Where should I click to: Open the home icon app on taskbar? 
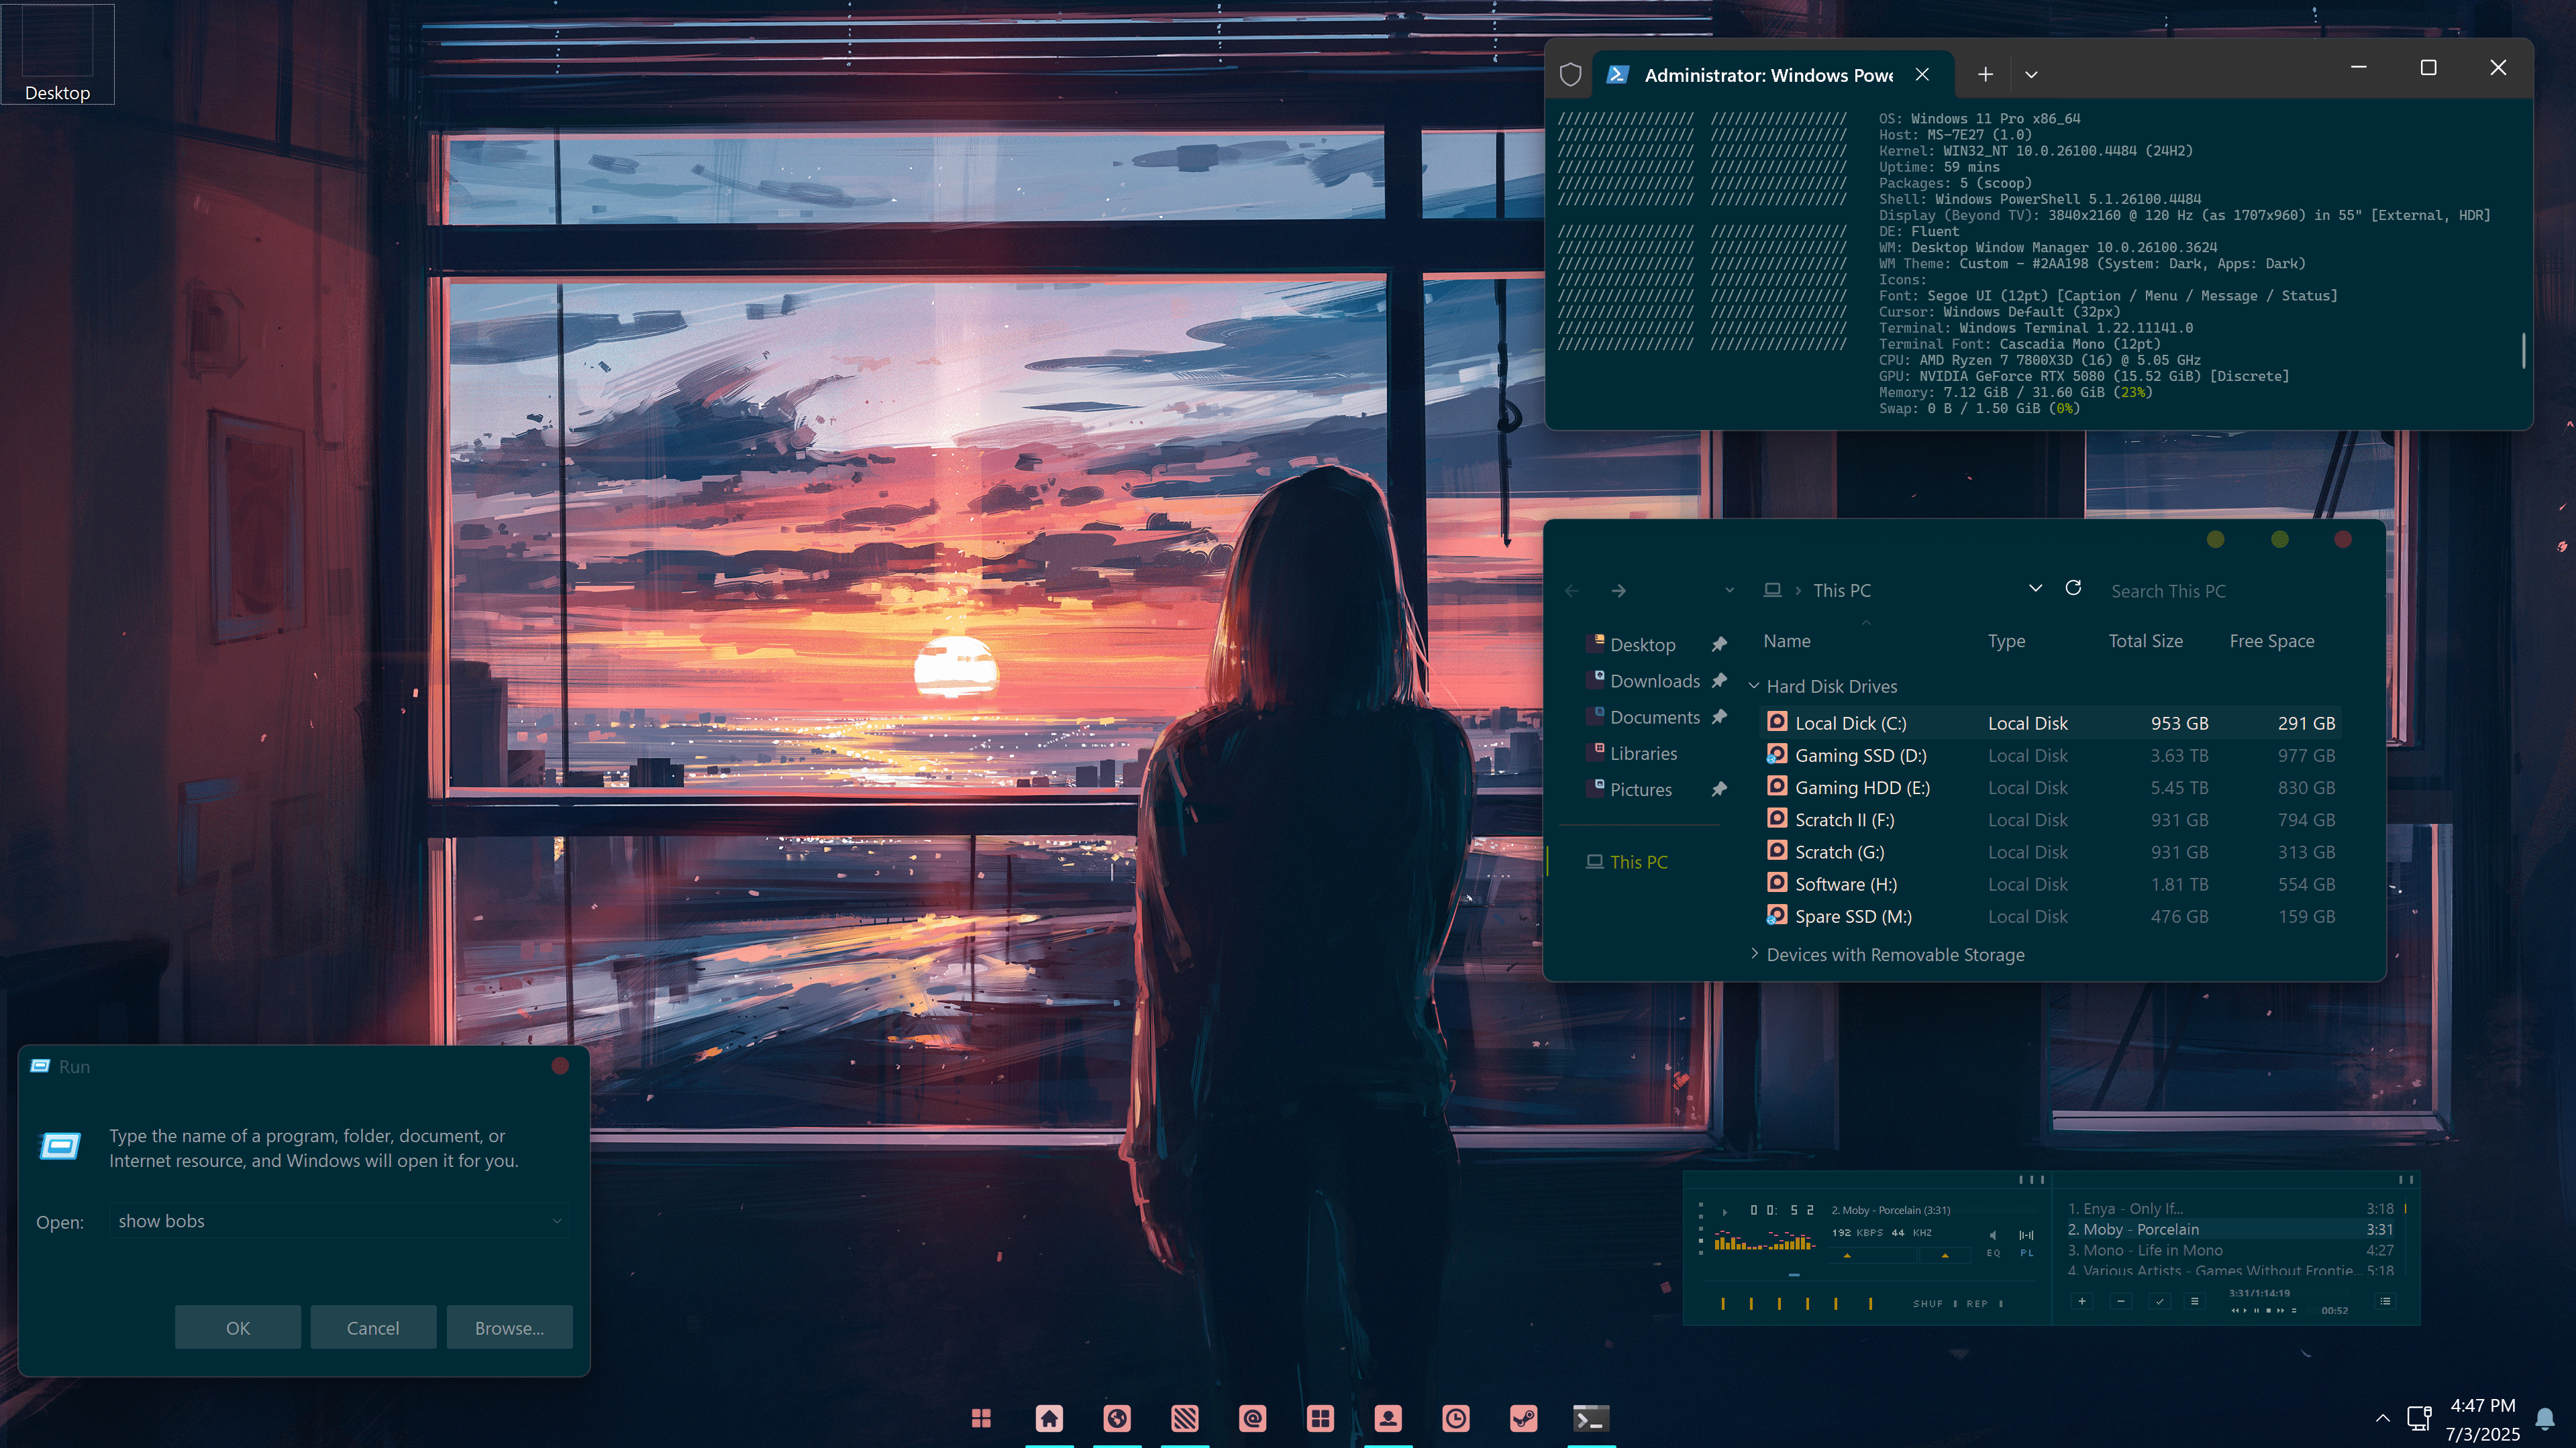[x=1049, y=1418]
